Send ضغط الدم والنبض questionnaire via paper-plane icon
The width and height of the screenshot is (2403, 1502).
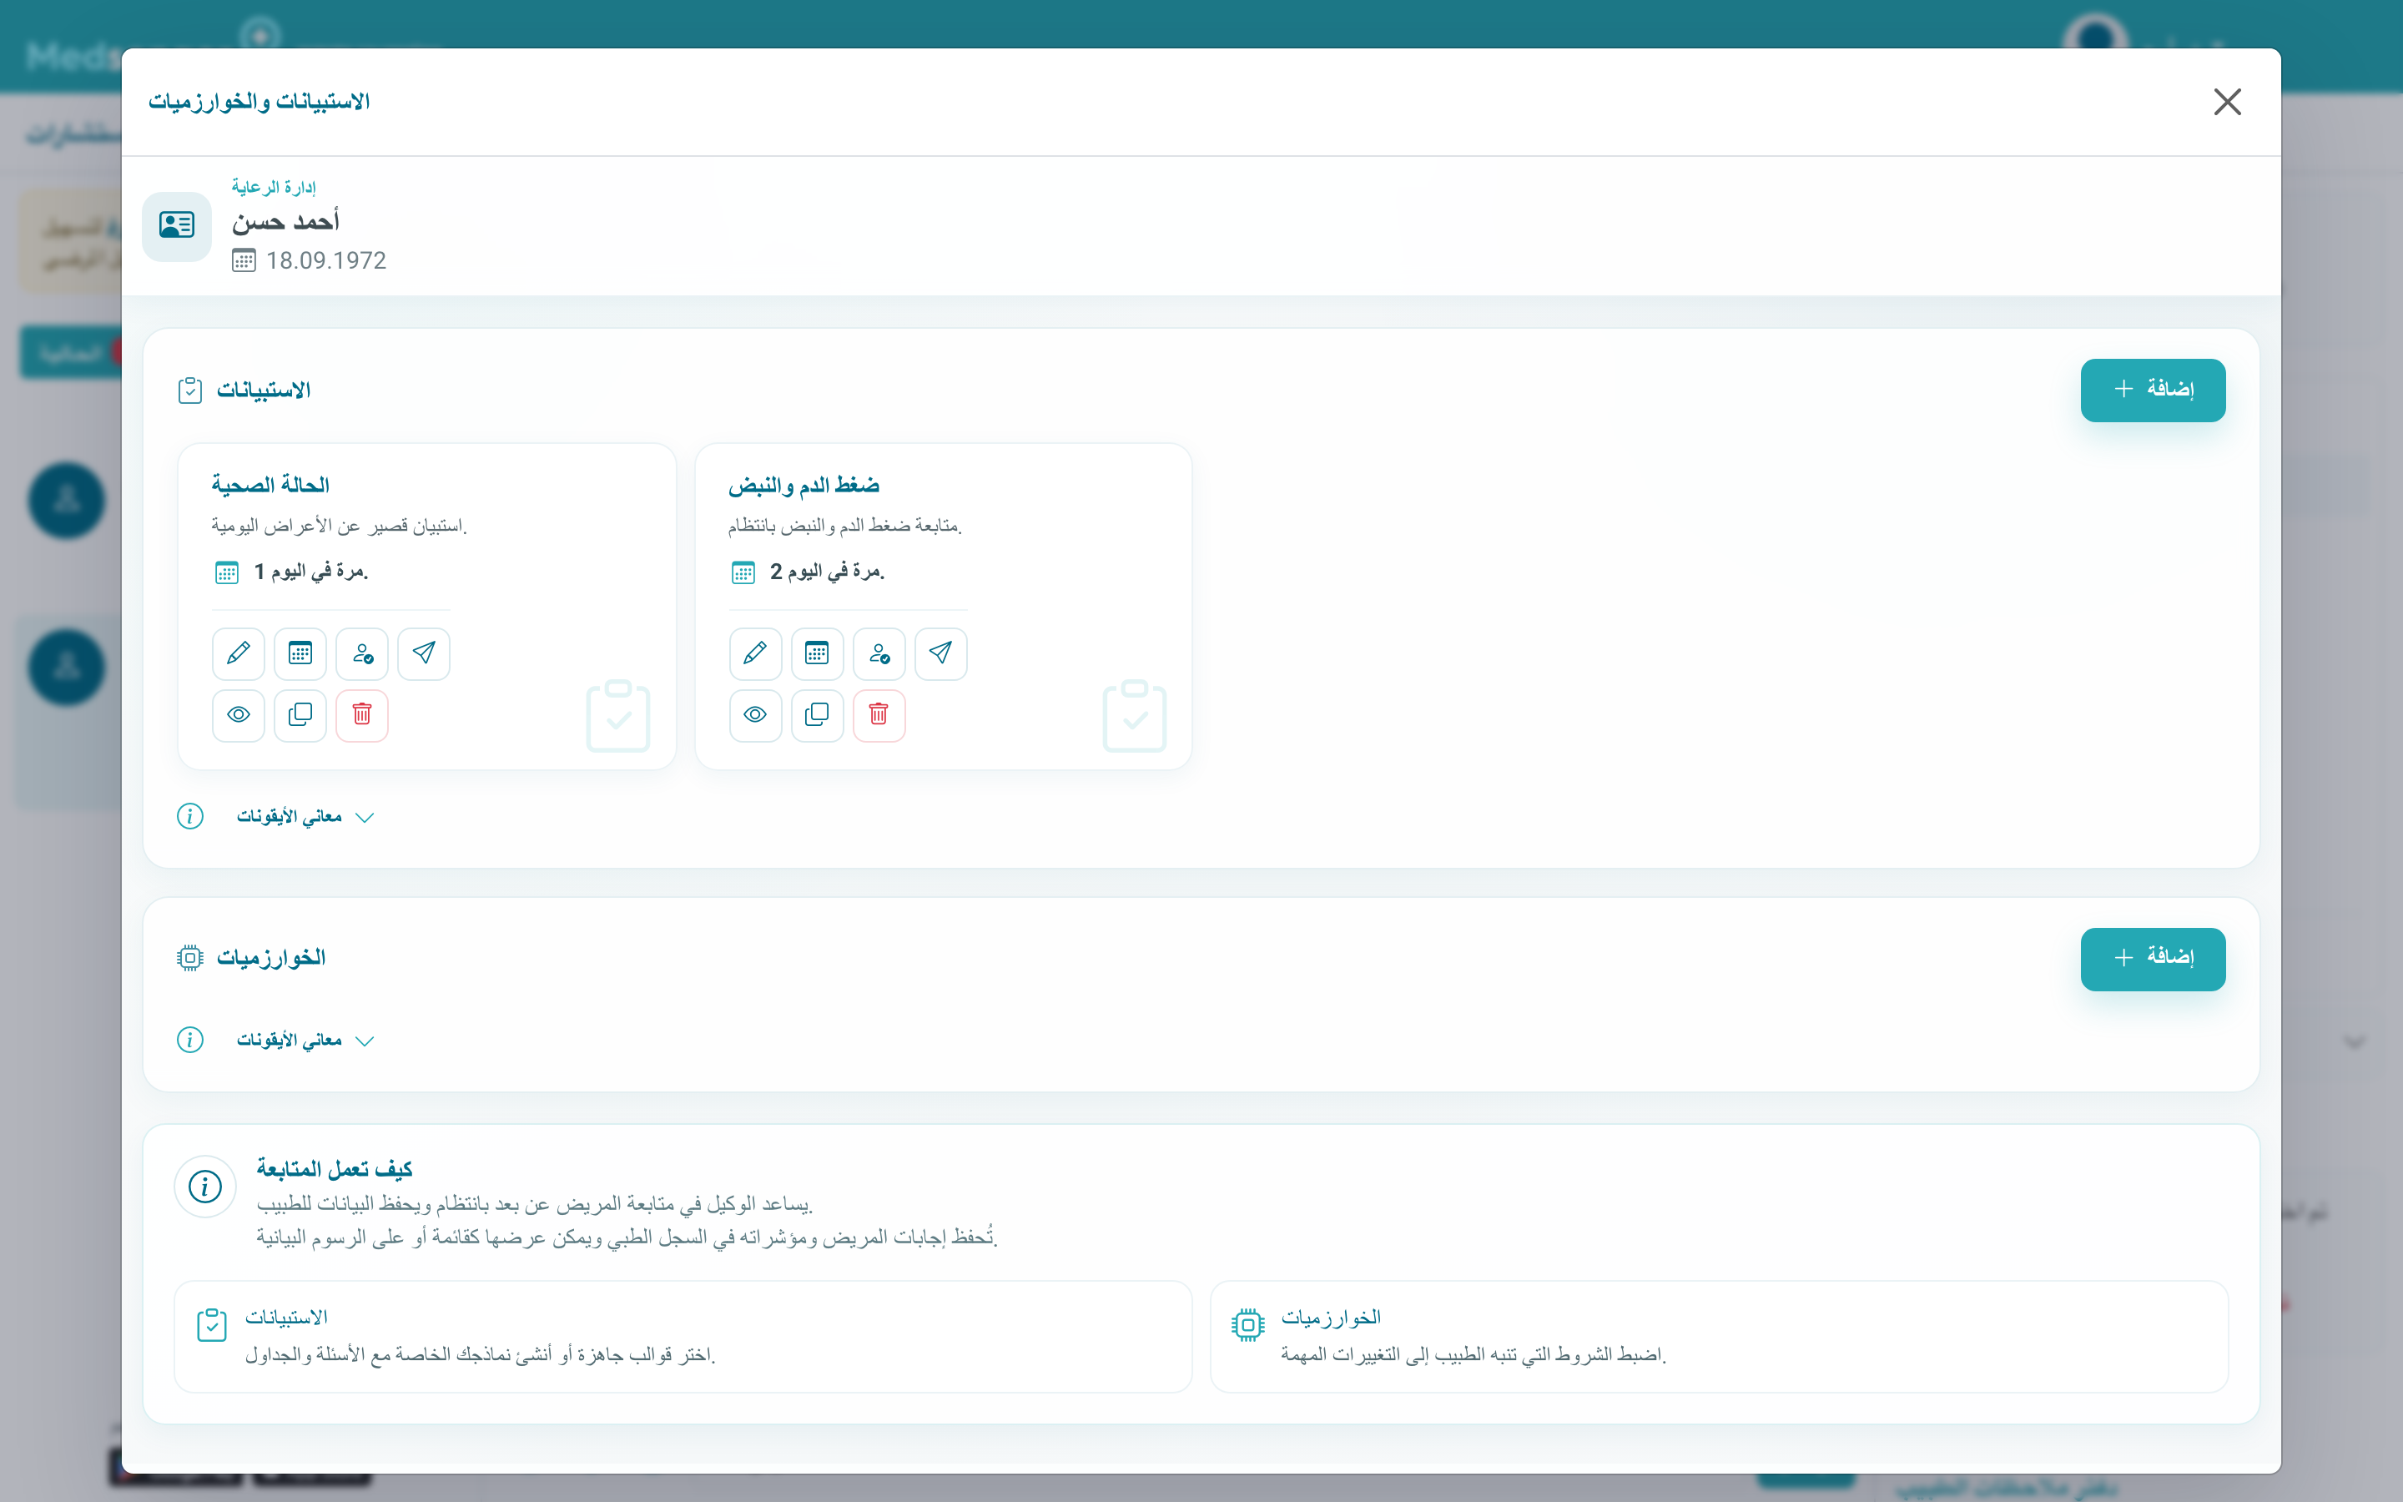(940, 653)
